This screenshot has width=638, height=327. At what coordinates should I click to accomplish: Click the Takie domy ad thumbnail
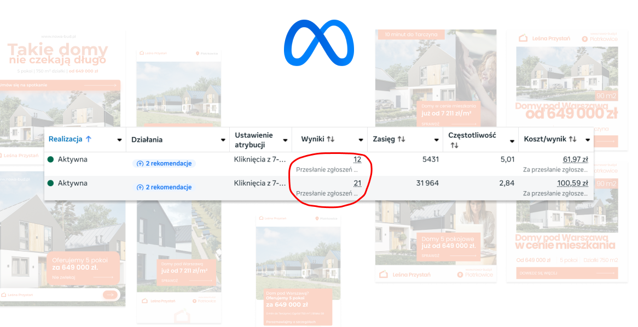pyautogui.click(x=60, y=71)
